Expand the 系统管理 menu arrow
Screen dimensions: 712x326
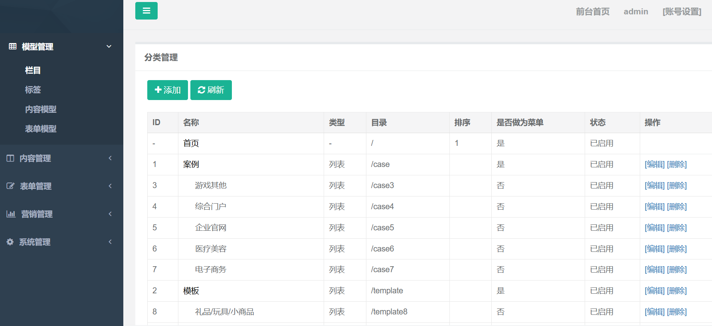[110, 242]
